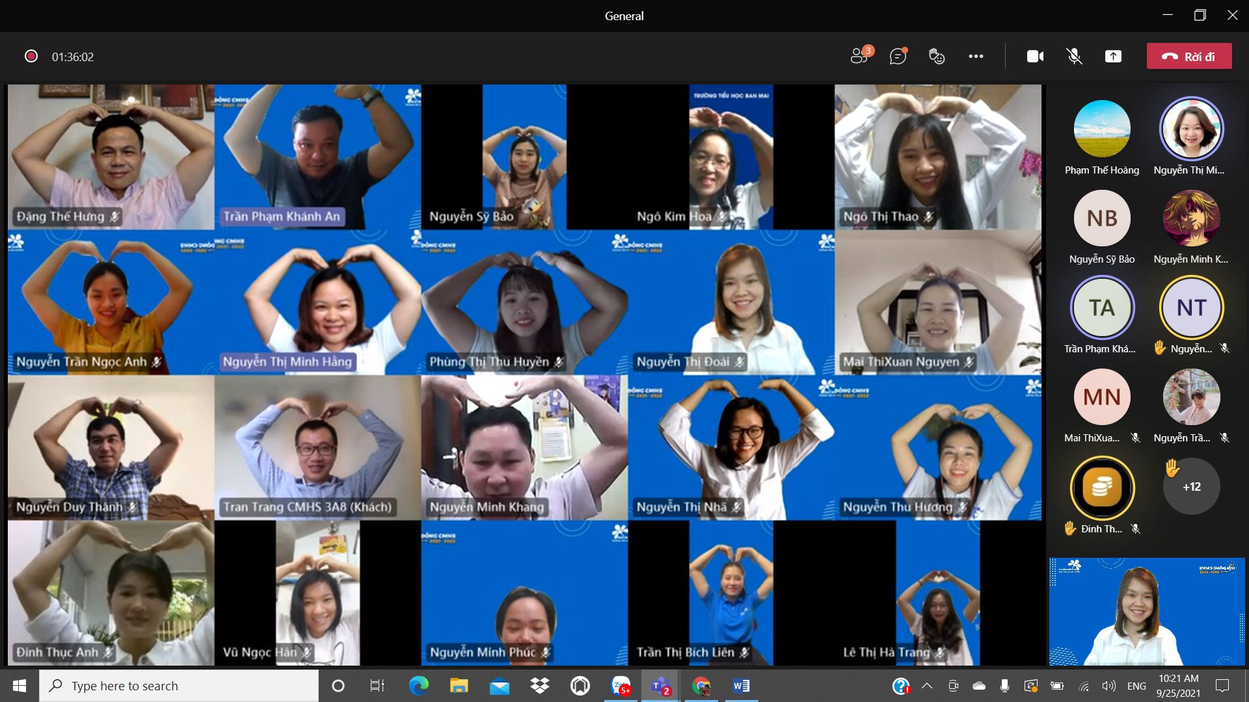Toggle system volume speaker icon
This screenshot has height=702, width=1249.
pyautogui.click(x=1108, y=686)
